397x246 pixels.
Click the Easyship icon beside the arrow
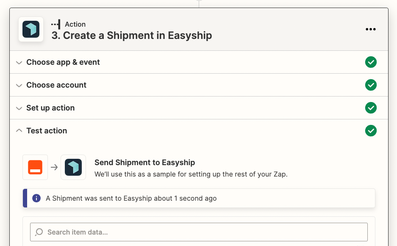(x=73, y=167)
